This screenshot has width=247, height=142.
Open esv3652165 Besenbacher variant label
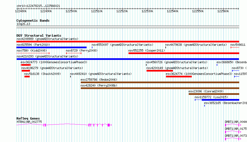pyautogui.click(x=225, y=103)
